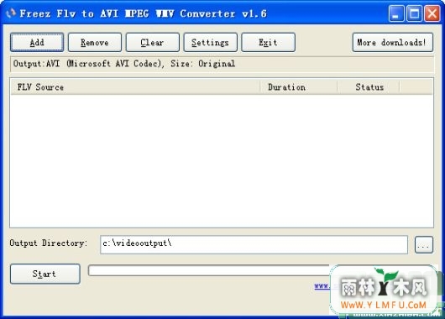Click the Duration column header
The image size is (445, 319).
pyautogui.click(x=299, y=86)
